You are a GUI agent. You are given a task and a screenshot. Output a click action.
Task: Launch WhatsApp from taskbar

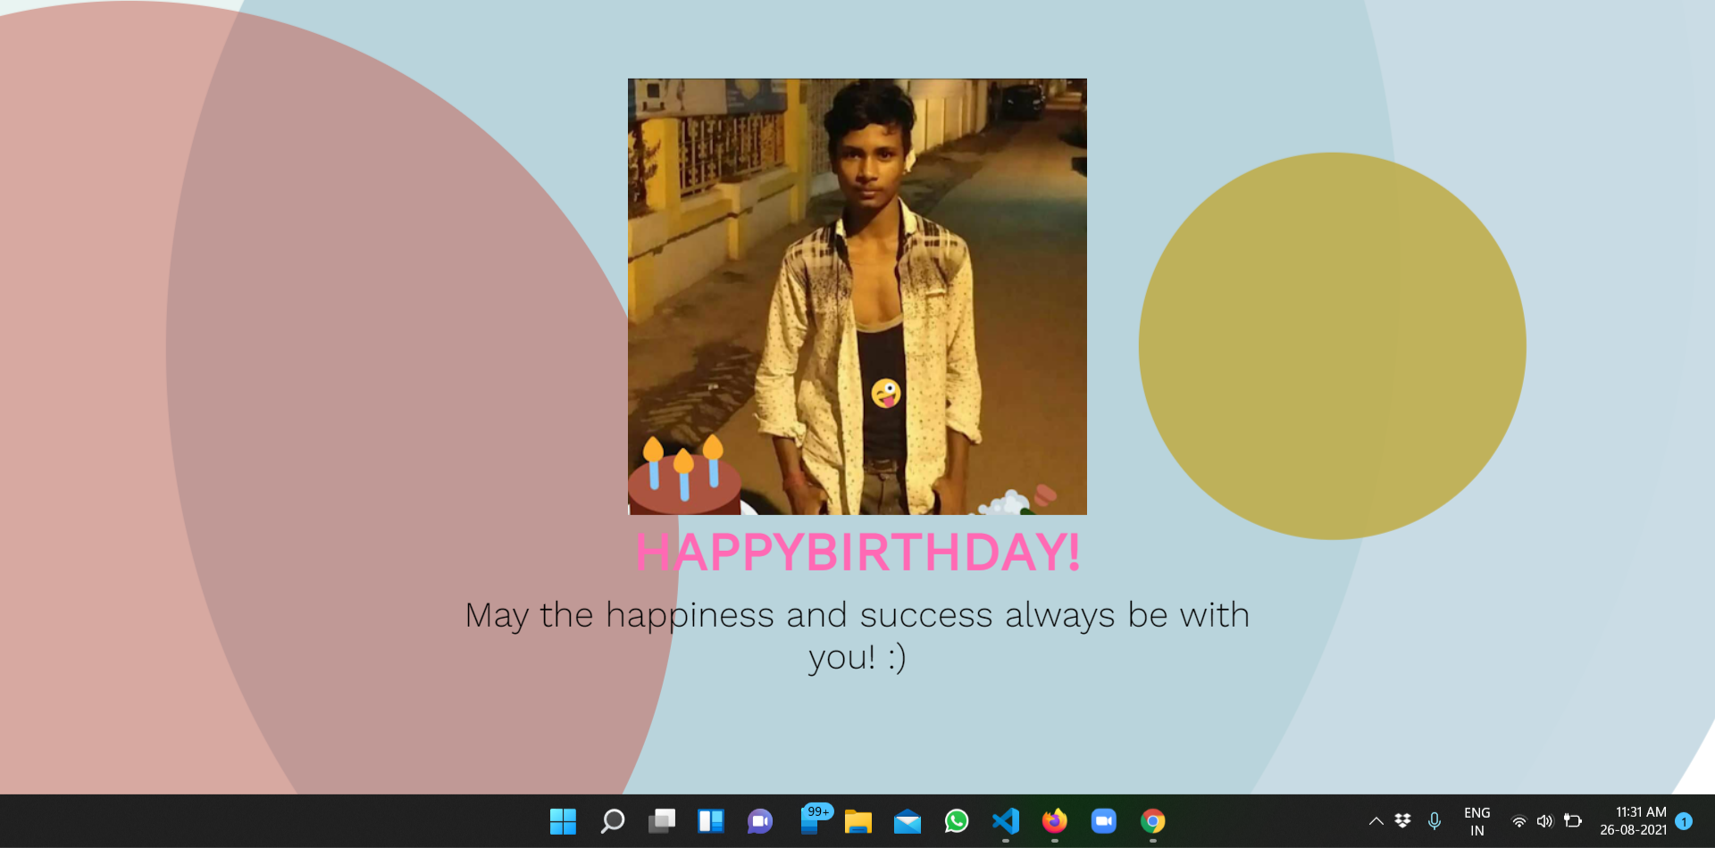point(957,821)
